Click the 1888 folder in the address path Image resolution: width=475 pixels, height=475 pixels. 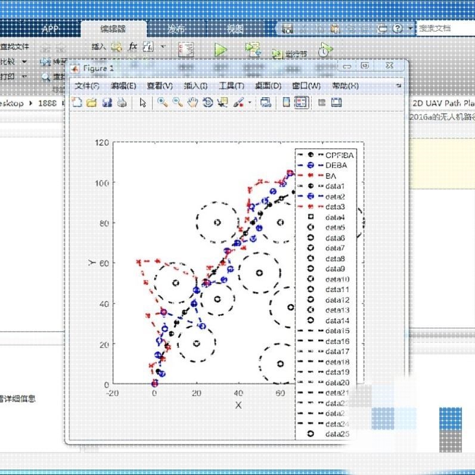click(x=47, y=103)
